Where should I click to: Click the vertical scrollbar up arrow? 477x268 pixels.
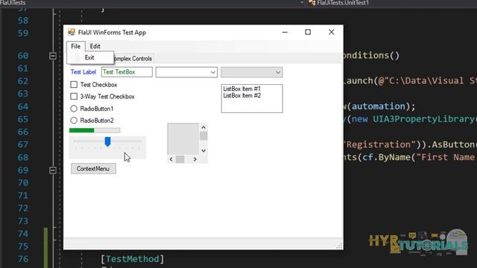(x=203, y=127)
